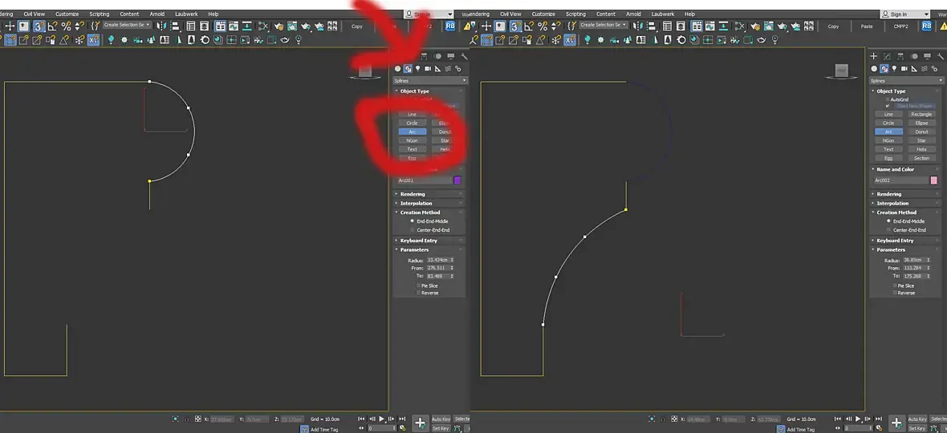Open Laubwerk menu in right window
The width and height of the screenshot is (947, 433).
click(663, 14)
